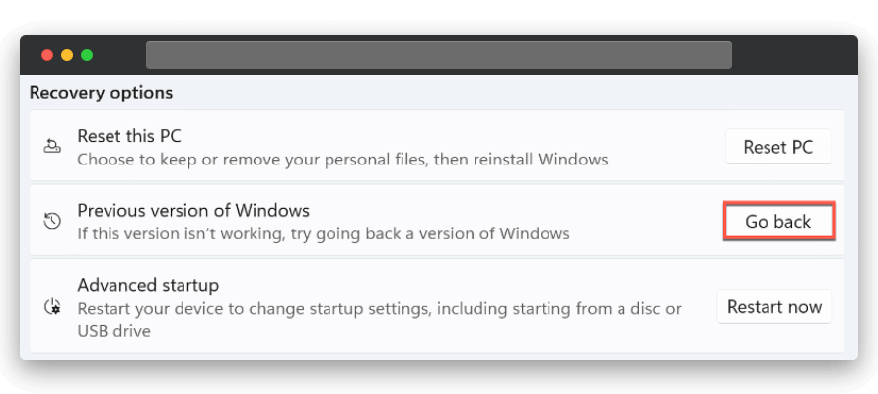This screenshot has width=878, height=394.
Task: Click the 'If this version isn't working' description
Action: (x=324, y=233)
